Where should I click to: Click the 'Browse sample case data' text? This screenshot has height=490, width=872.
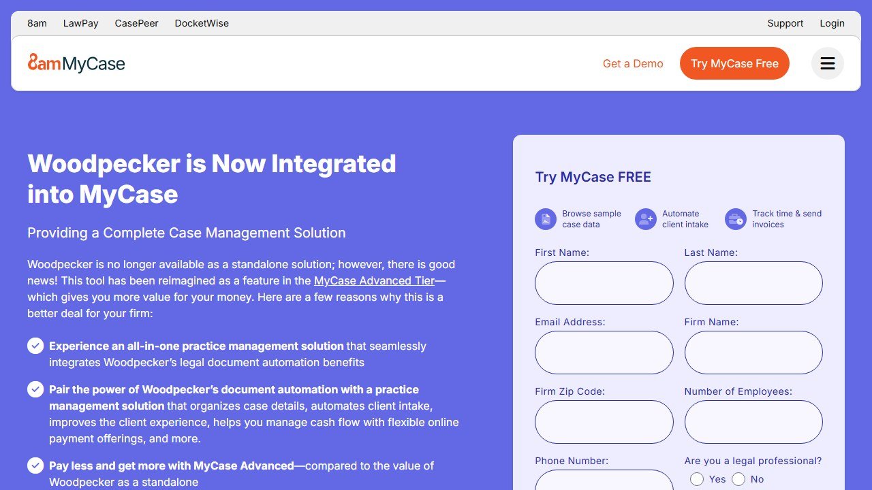tap(591, 219)
